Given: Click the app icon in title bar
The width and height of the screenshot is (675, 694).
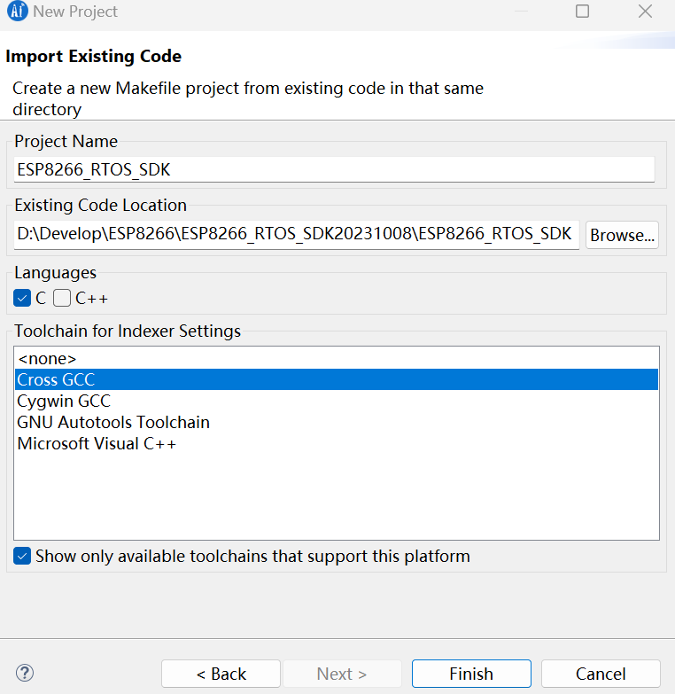Looking at the screenshot, I should (x=17, y=11).
